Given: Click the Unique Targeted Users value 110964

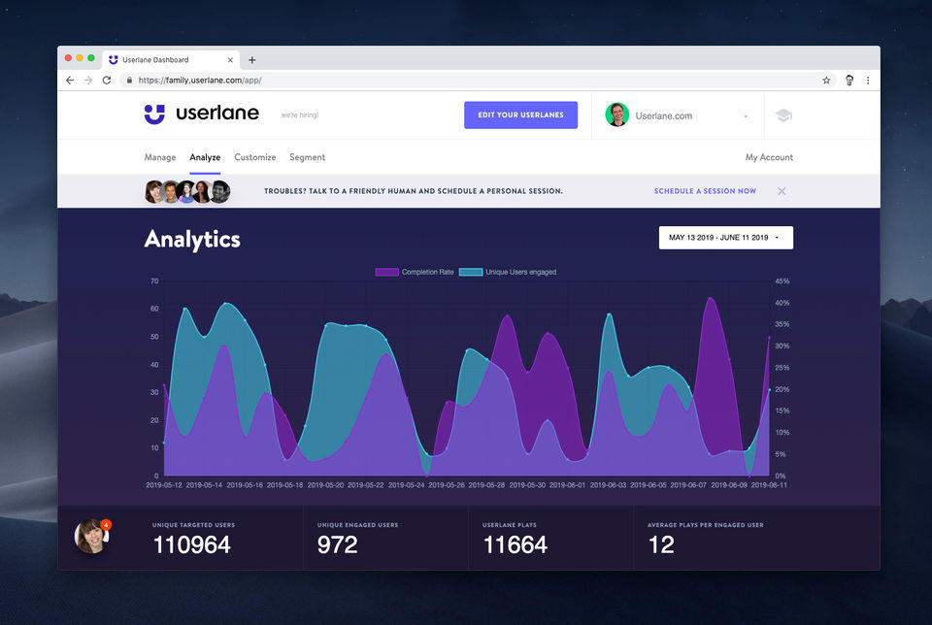Looking at the screenshot, I should [x=192, y=544].
